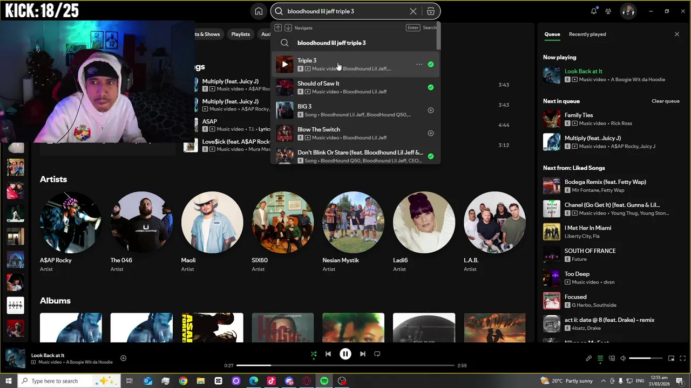This screenshot has width=691, height=388.
Task: Go to Spotify Home via house icon
Action: point(259,11)
